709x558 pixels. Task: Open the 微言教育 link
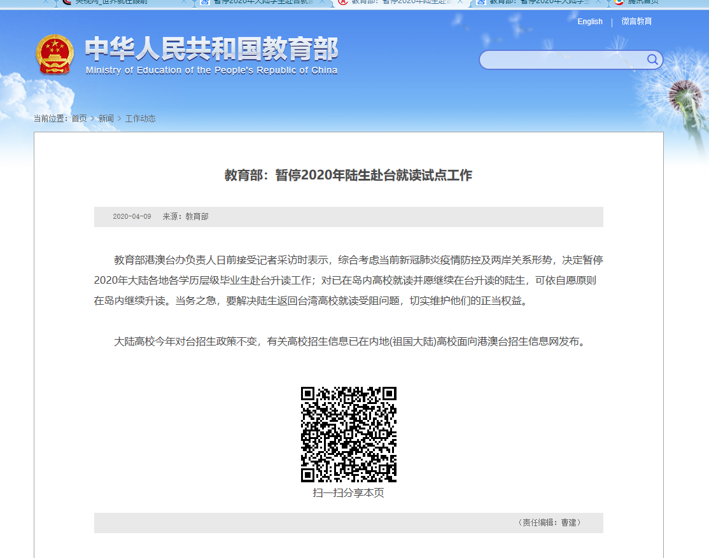pyautogui.click(x=636, y=21)
